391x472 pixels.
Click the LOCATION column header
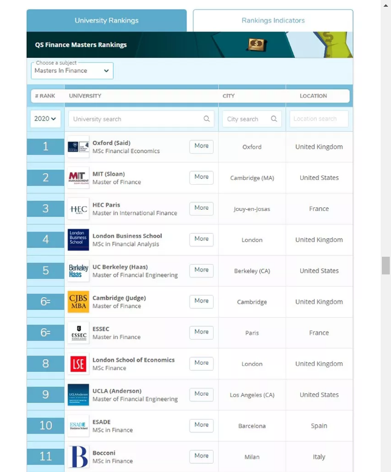(x=313, y=96)
